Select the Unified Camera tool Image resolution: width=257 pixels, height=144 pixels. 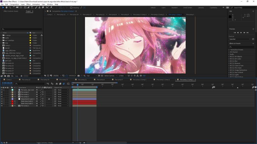(x=17, y=8)
